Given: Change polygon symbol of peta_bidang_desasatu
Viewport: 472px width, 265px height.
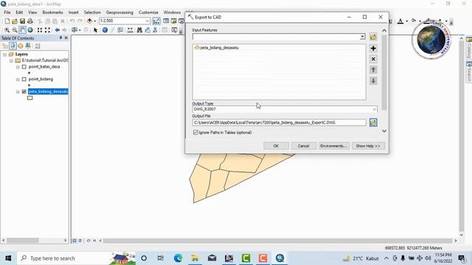Looking at the screenshot, I should pos(29,98).
